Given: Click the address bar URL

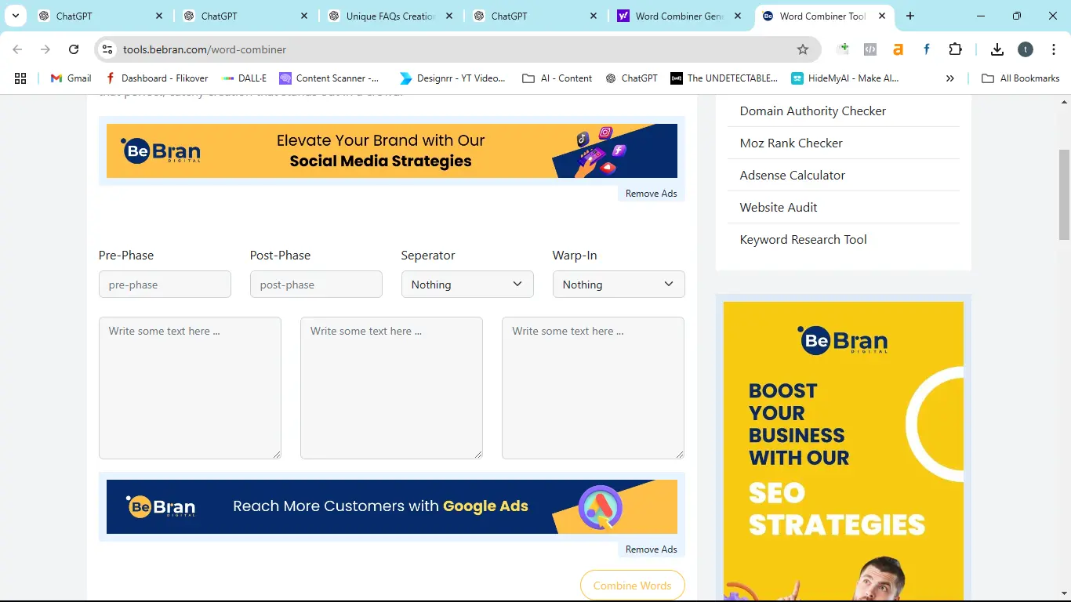Looking at the screenshot, I should coord(205,49).
